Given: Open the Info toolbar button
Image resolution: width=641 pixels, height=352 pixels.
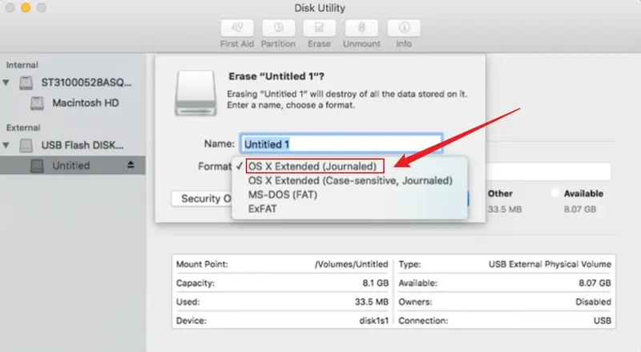Looking at the screenshot, I should (404, 28).
